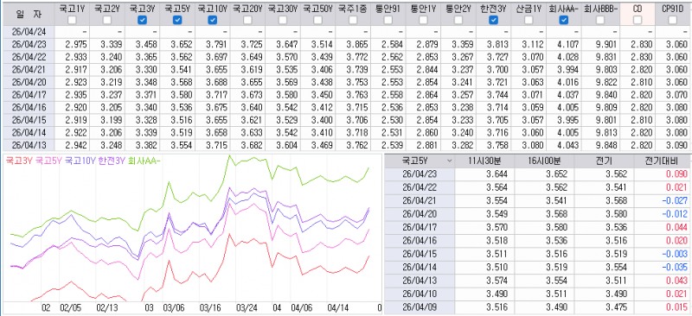Enable the 국고1Y column checkbox
The height and width of the screenshot is (316, 692).
pos(72,19)
